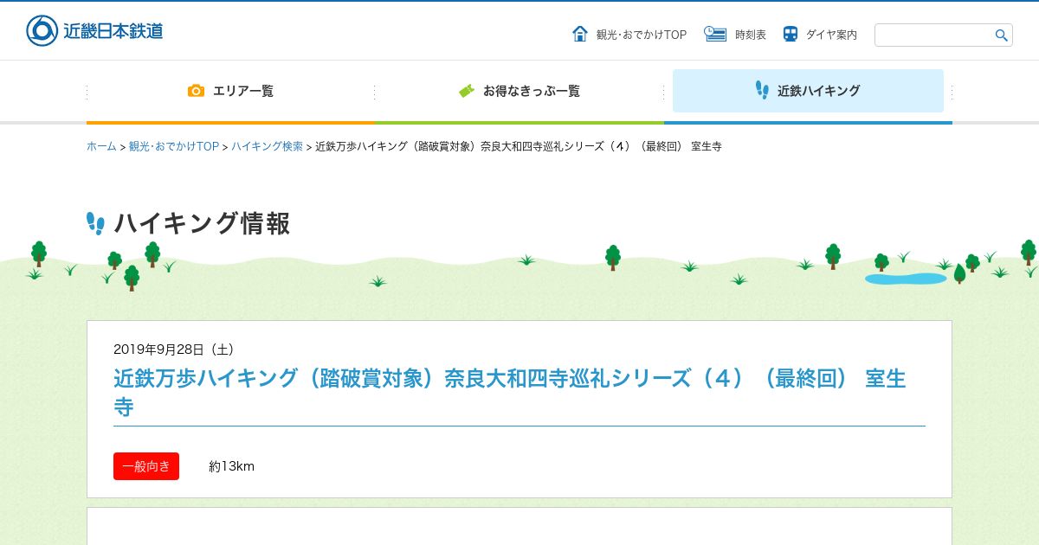Click the Kintetsu Railway logo
The width and height of the screenshot is (1039, 545).
click(94, 30)
